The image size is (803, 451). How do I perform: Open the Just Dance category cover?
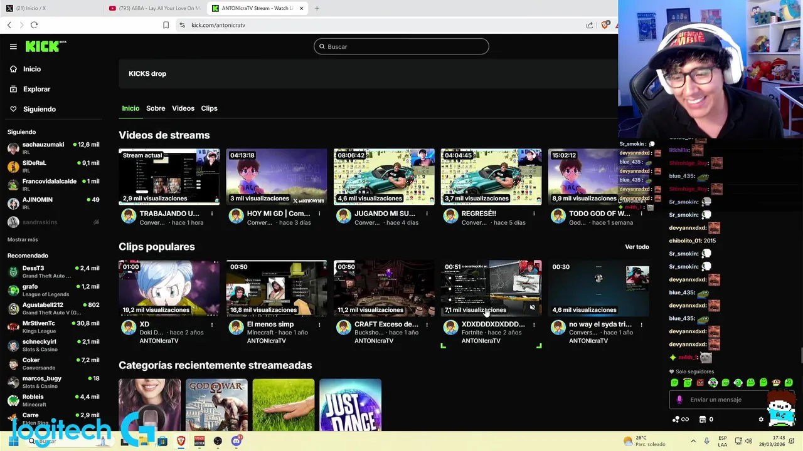(350, 405)
